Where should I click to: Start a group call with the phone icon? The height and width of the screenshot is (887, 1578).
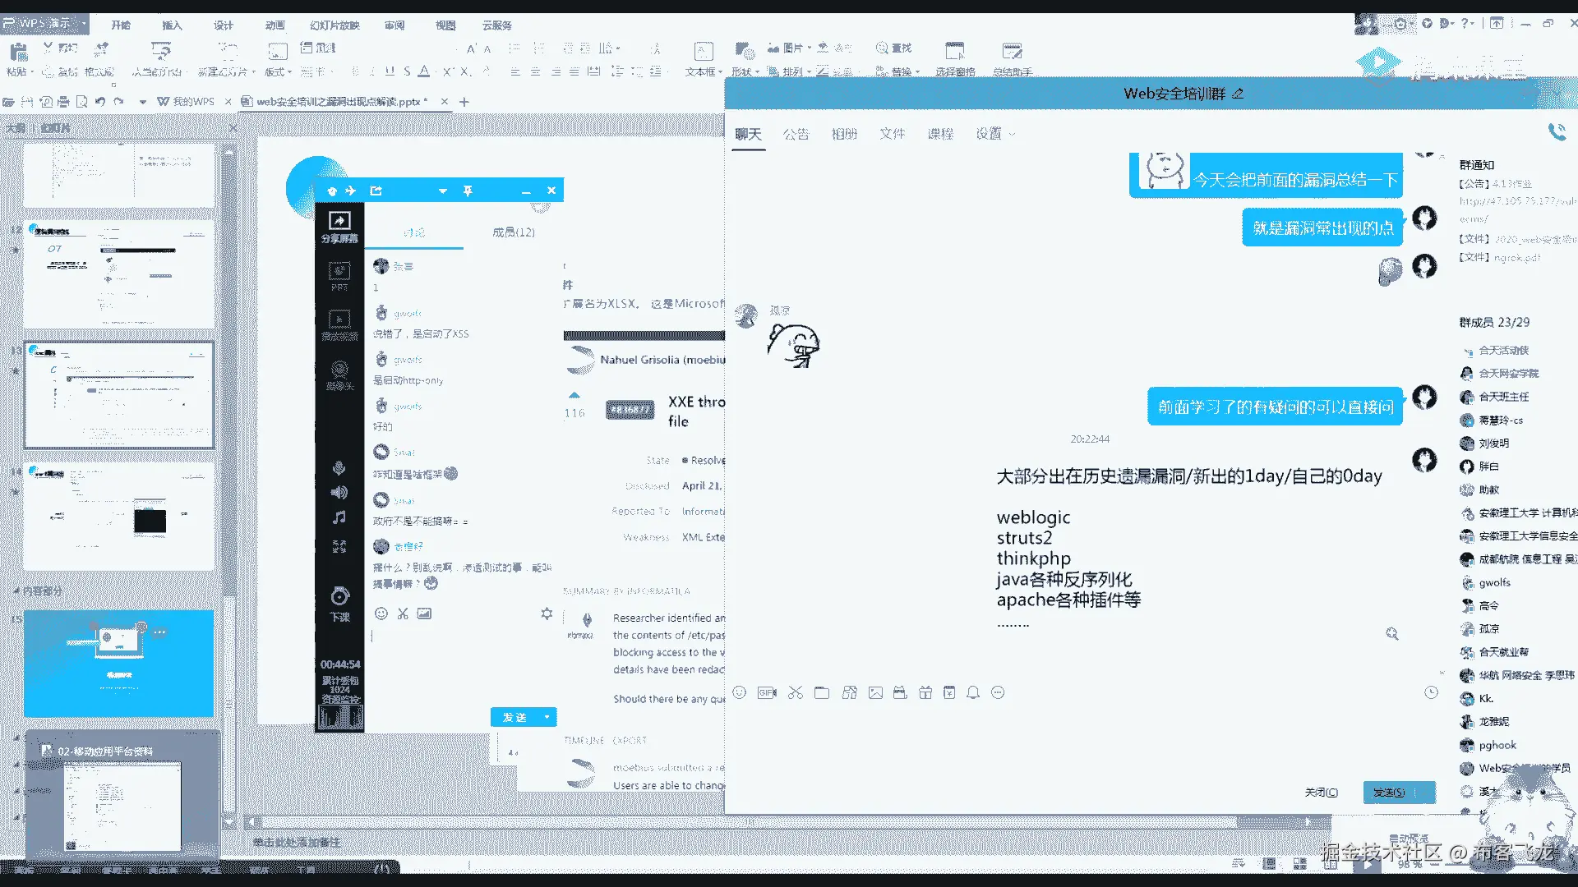(x=1557, y=132)
